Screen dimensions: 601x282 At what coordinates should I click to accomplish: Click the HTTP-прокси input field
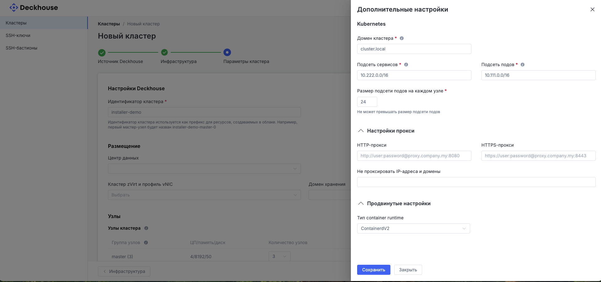coord(414,156)
